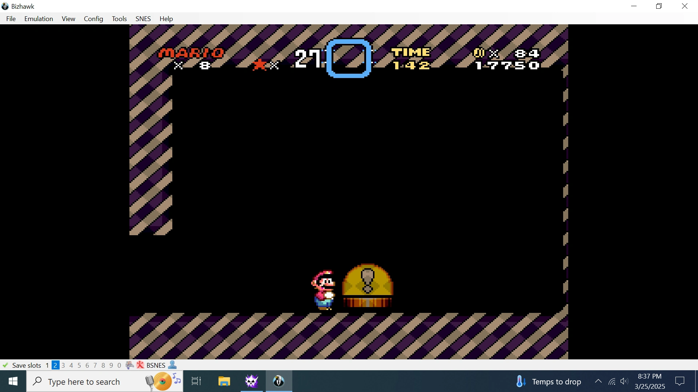
Task: Click the blue user icon beside BSNES
Action: 173,365
